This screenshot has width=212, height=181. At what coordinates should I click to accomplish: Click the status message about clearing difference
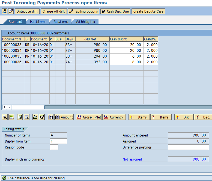[36, 178]
